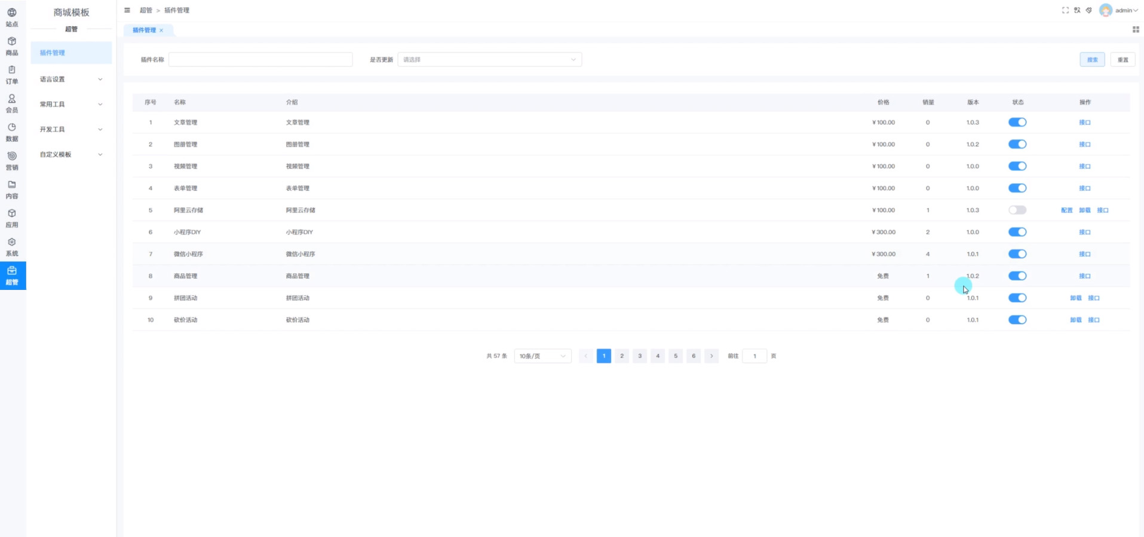1144x537 pixels.
Task: Open the 是否更新 dropdown selector
Action: point(489,60)
